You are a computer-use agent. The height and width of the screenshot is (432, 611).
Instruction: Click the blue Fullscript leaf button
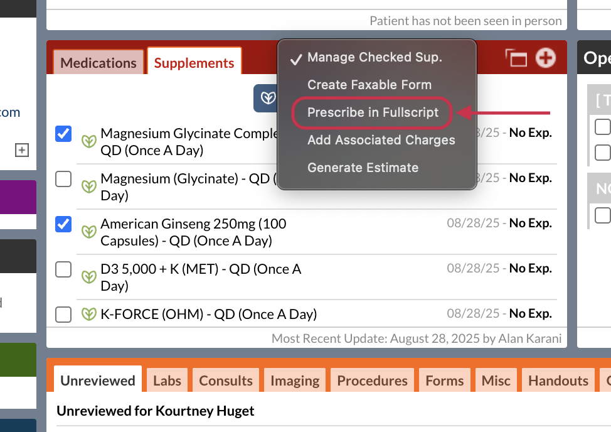[x=265, y=98]
